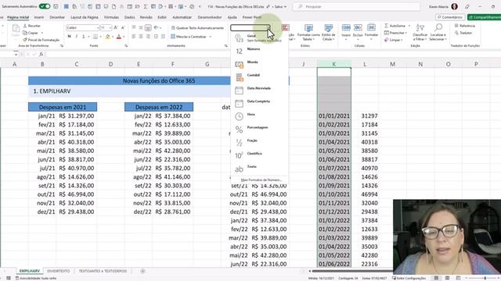
Task: Select the Texto format option
Action: click(259, 169)
